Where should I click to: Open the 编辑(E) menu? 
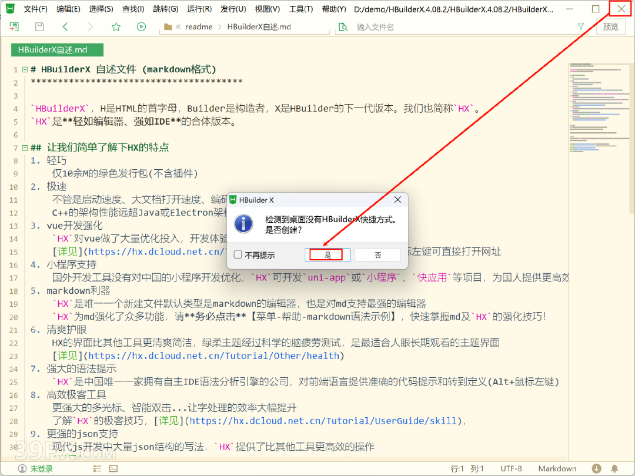[x=68, y=9]
